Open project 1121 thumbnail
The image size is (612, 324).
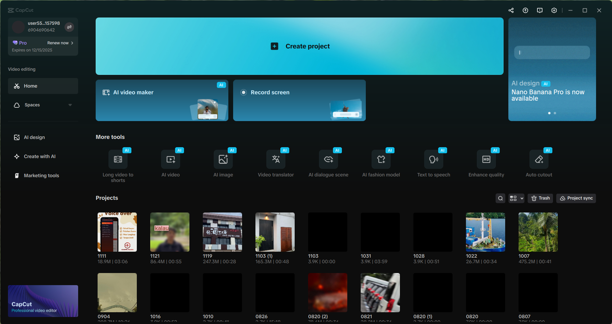(x=170, y=232)
